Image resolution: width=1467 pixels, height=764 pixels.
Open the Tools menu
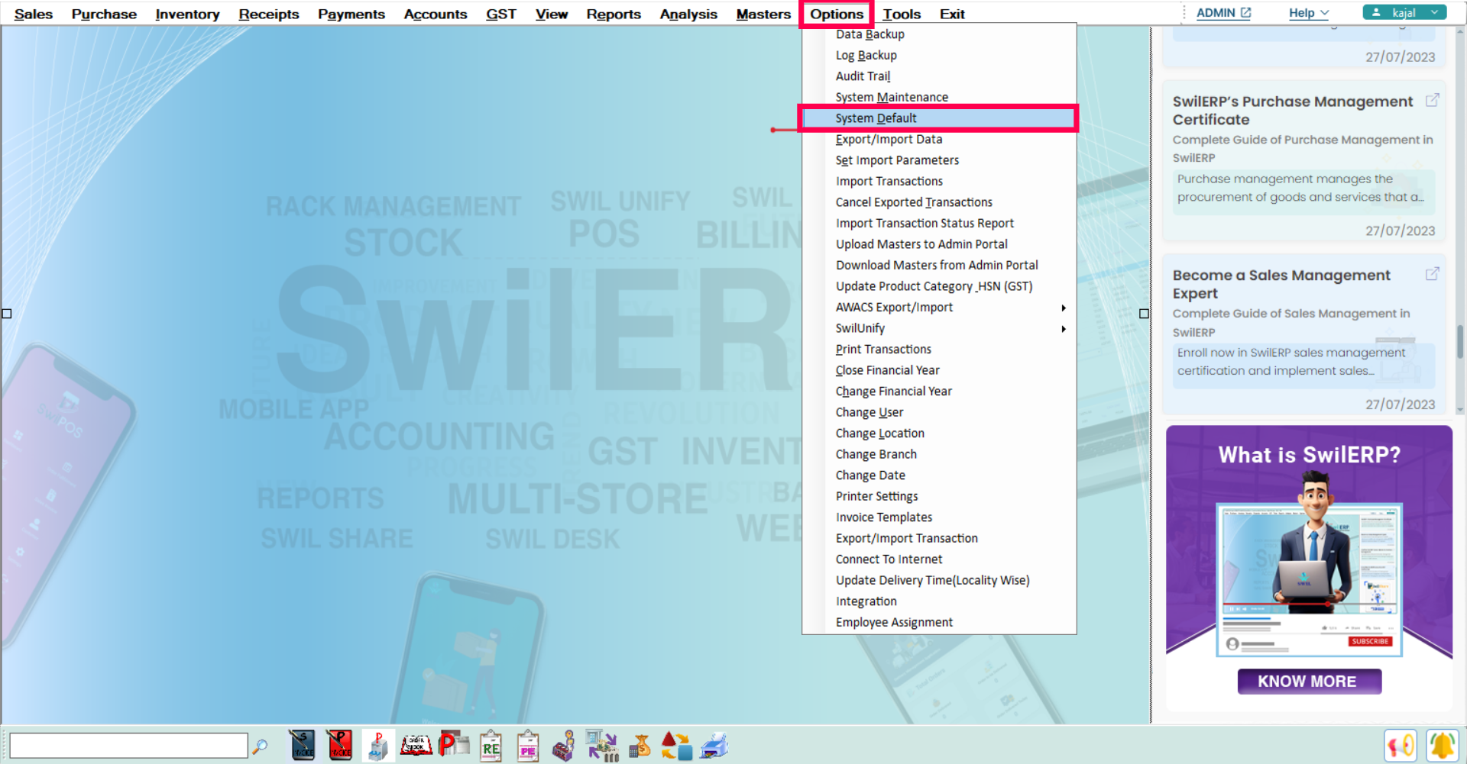click(902, 14)
